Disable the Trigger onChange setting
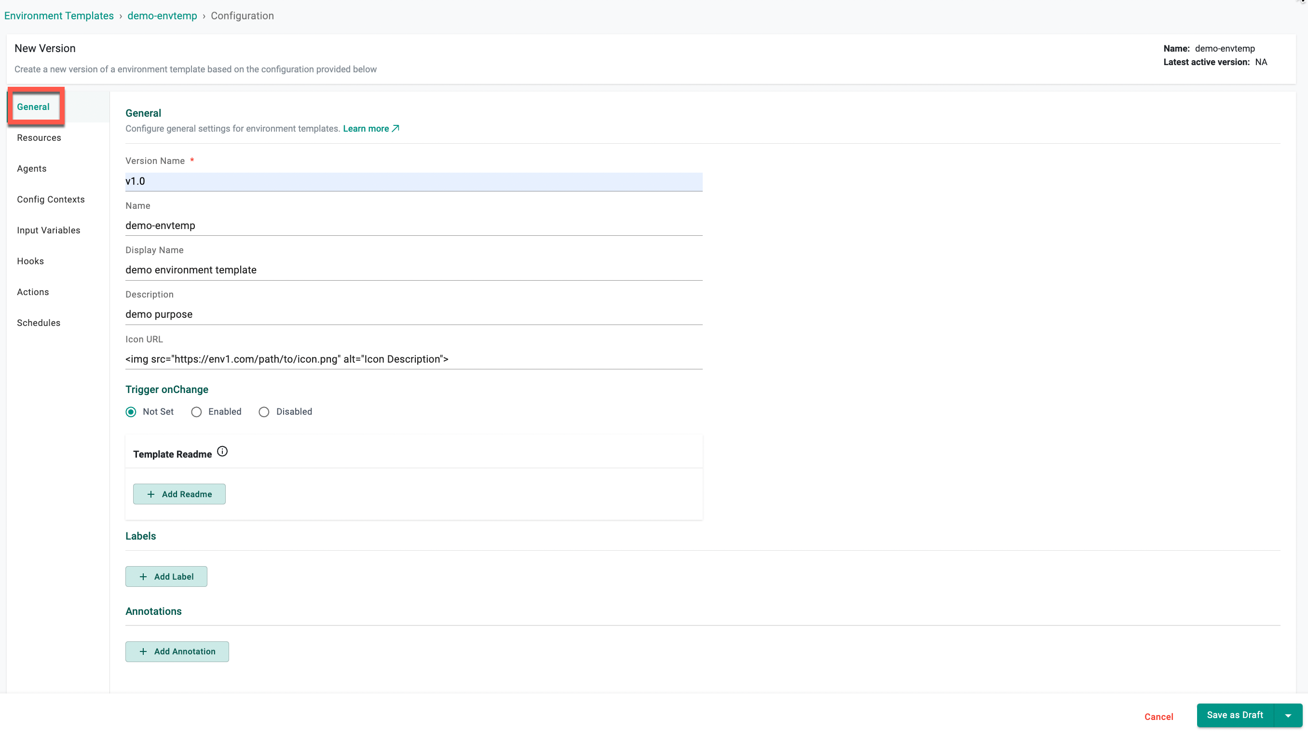The height and width of the screenshot is (732, 1308). [x=263, y=411]
